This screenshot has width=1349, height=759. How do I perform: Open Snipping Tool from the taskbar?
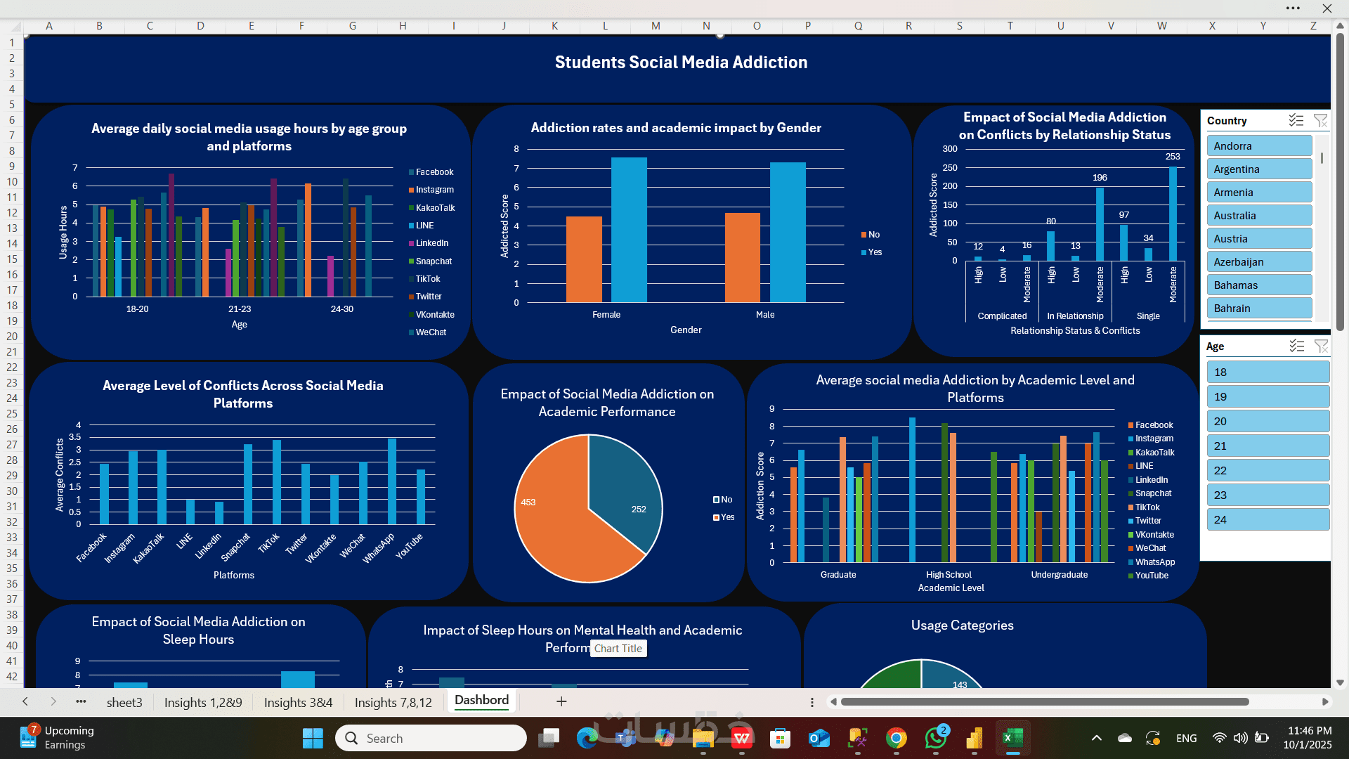click(x=858, y=738)
